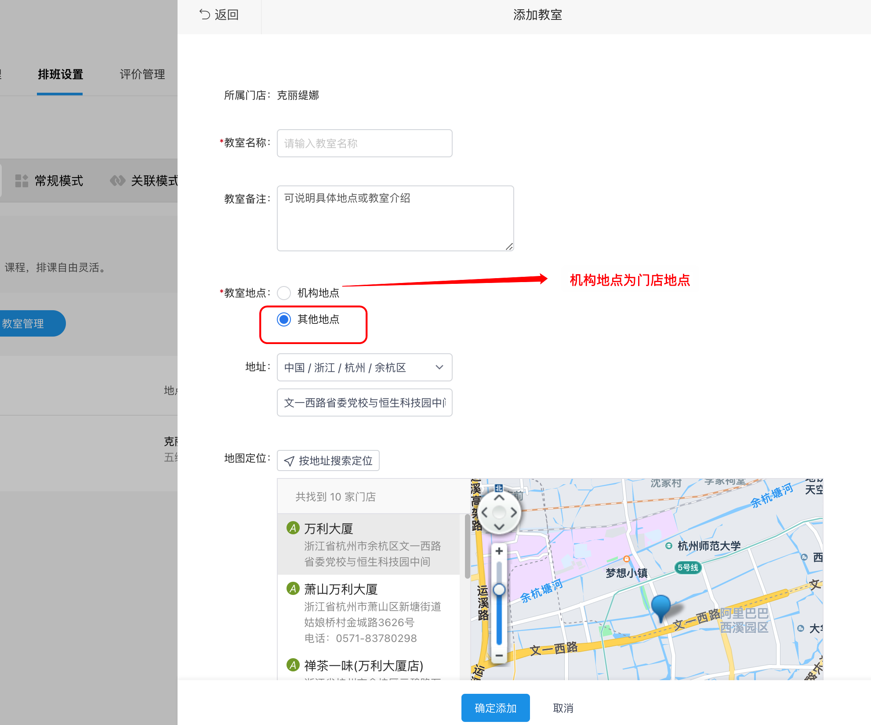Select the 关联模式 mode tab

(144, 181)
